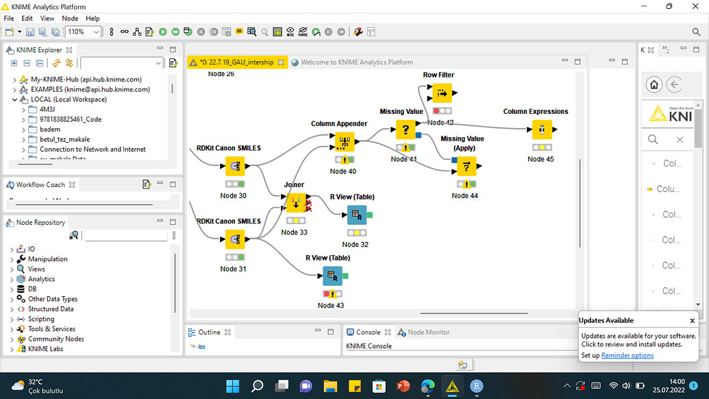
Task: Switch to the Console tab
Action: coord(368,331)
